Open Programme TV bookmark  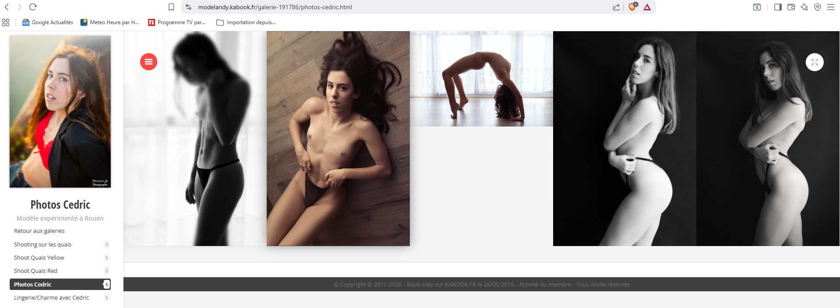tap(177, 22)
